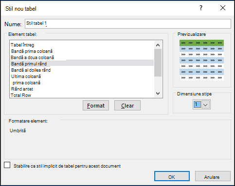
Task: Click the Format button
Action: tap(96, 106)
